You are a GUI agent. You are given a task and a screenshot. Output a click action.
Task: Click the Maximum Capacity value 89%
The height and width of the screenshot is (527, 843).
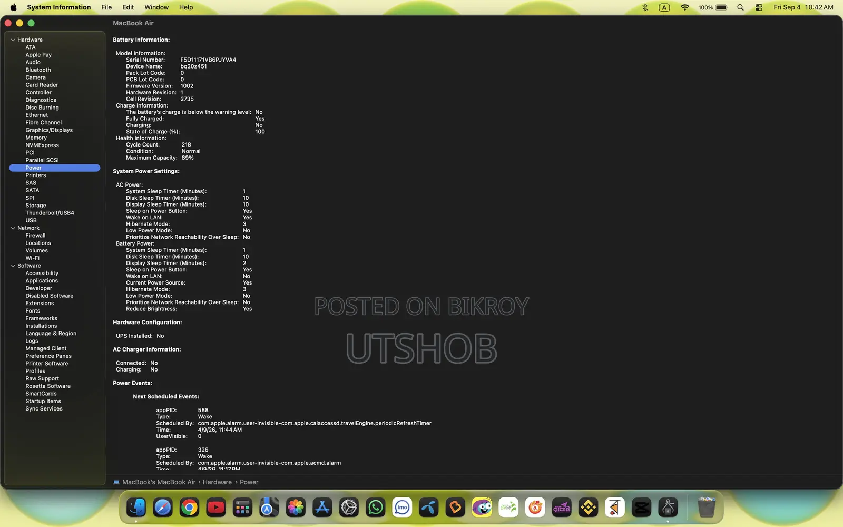(188, 158)
